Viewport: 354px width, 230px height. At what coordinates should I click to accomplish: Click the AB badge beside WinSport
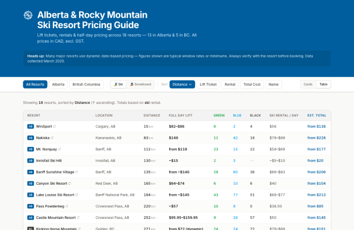click(30, 127)
